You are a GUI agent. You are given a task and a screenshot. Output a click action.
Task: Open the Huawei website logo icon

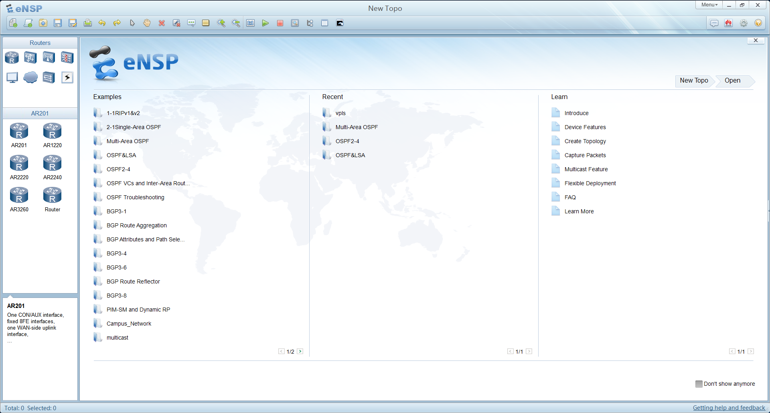pos(729,23)
